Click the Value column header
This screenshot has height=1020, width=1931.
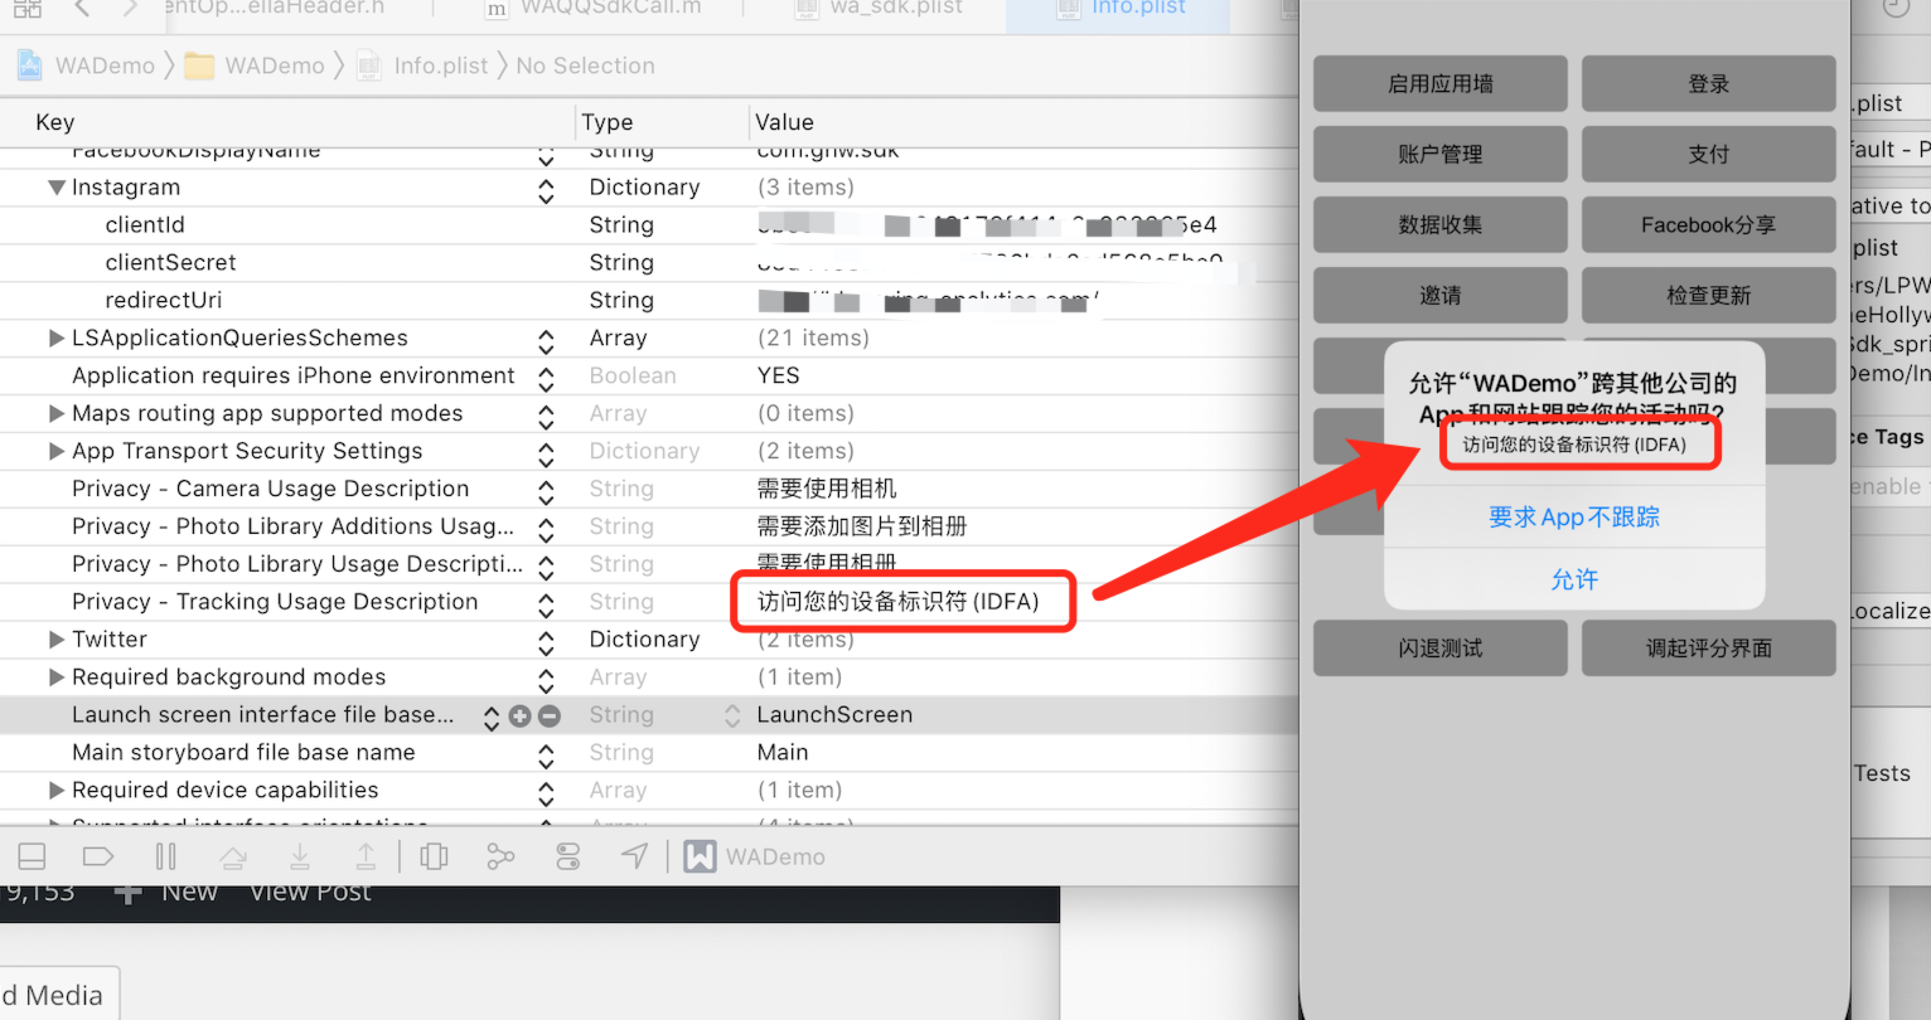tap(784, 122)
